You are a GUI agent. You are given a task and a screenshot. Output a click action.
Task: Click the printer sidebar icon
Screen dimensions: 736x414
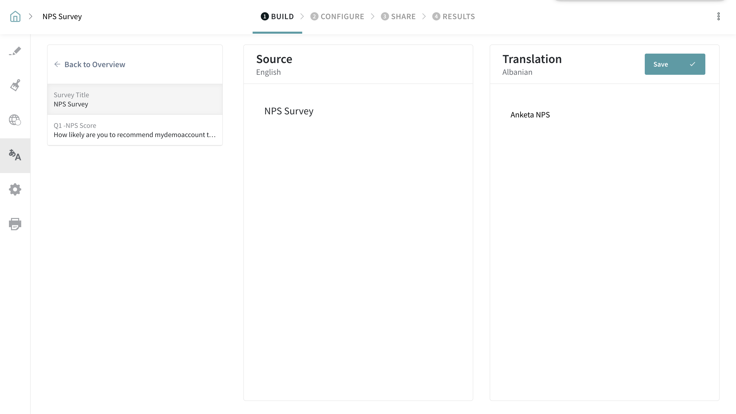pos(15,224)
